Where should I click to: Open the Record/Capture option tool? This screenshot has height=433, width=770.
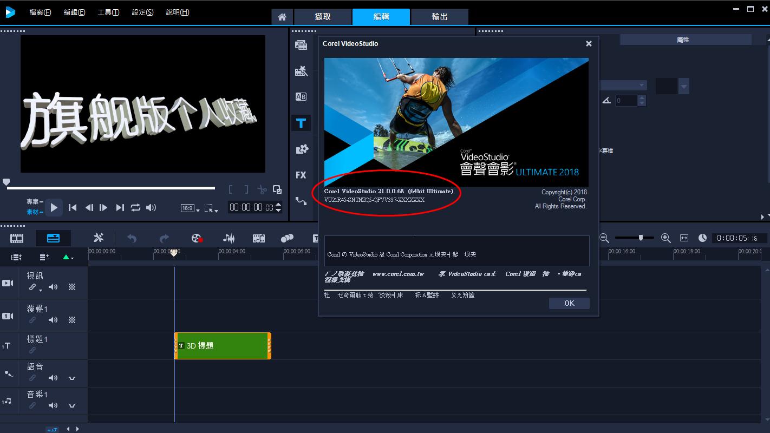pos(197,238)
